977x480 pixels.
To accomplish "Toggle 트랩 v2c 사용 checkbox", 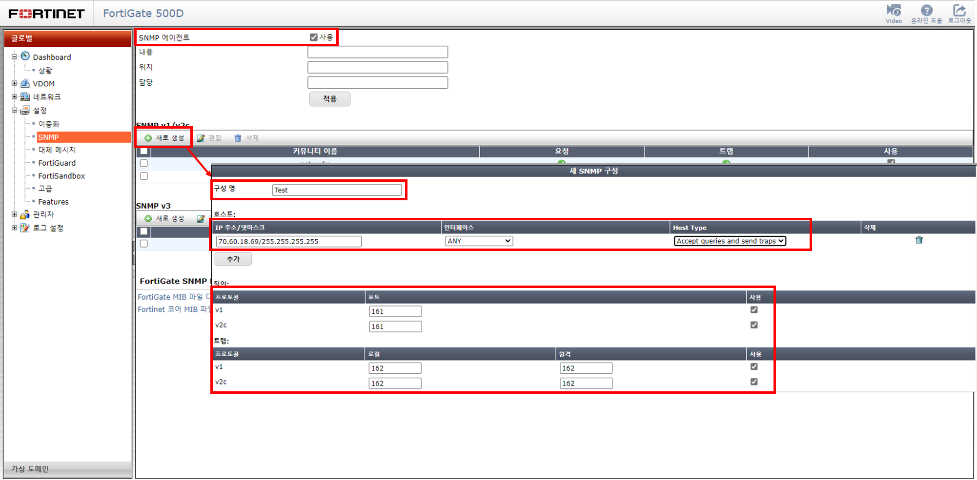I will [754, 382].
